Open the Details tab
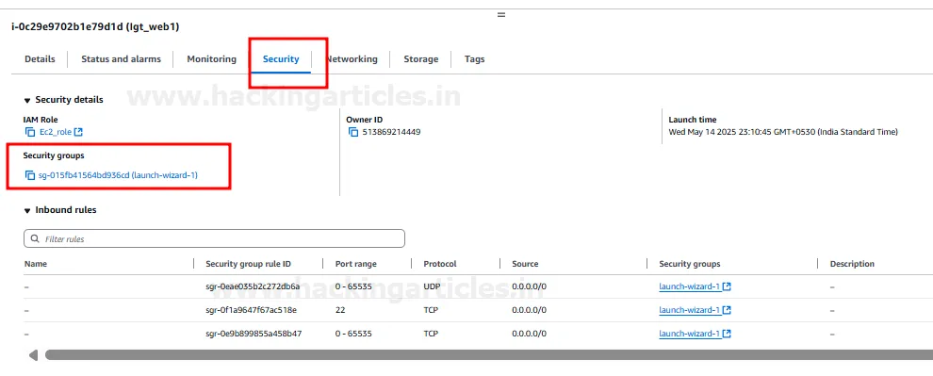This screenshot has height=376, width=933. click(x=40, y=59)
